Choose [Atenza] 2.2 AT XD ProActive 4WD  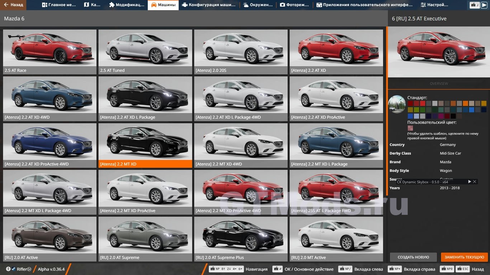tap(50, 145)
